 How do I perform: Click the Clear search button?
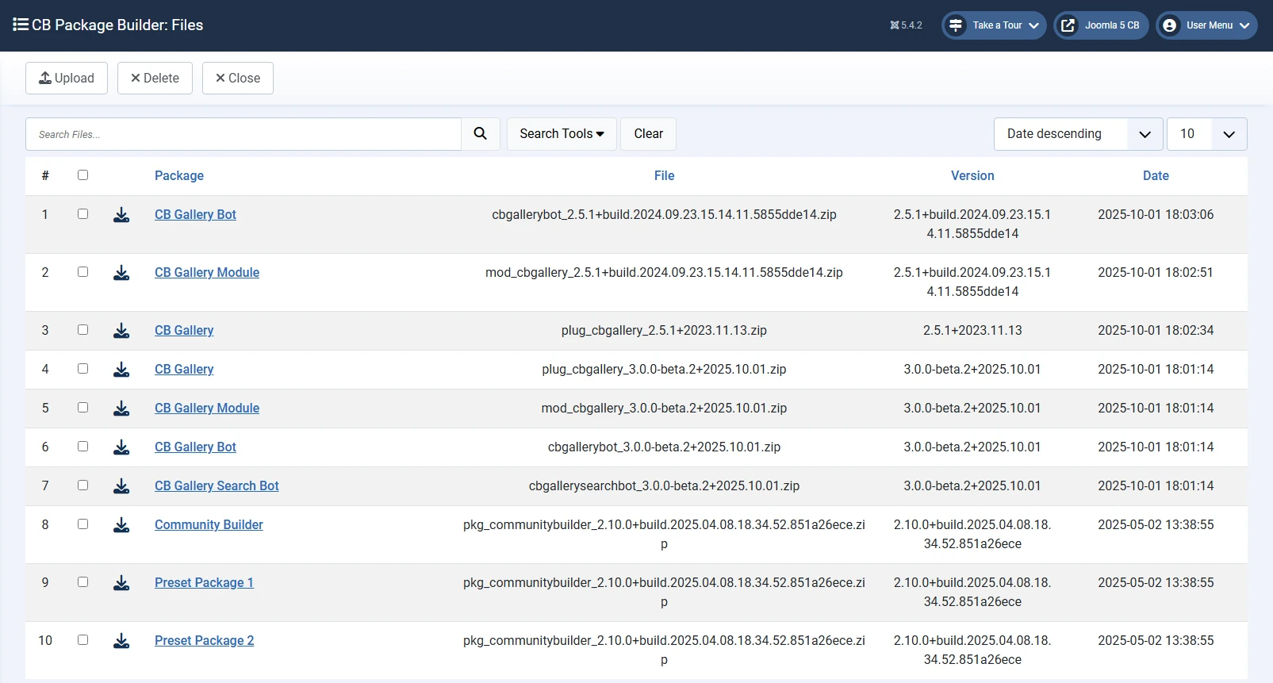coord(649,134)
